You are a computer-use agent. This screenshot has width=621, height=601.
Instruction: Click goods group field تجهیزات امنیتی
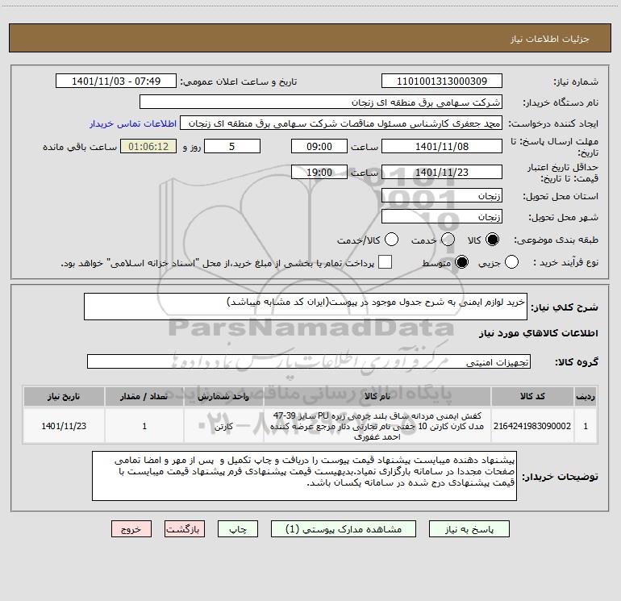click(309, 361)
